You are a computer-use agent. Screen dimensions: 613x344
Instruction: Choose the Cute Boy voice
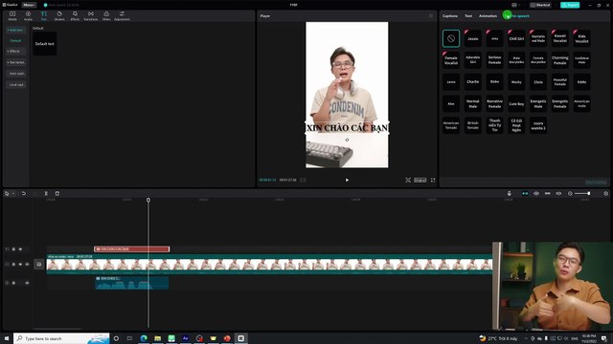(x=516, y=104)
